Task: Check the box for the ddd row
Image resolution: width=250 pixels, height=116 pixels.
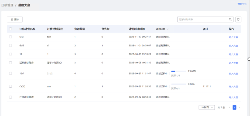Action: [x=11, y=45]
